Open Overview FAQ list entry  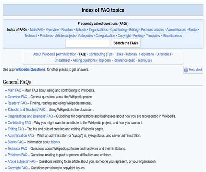(18, 97)
